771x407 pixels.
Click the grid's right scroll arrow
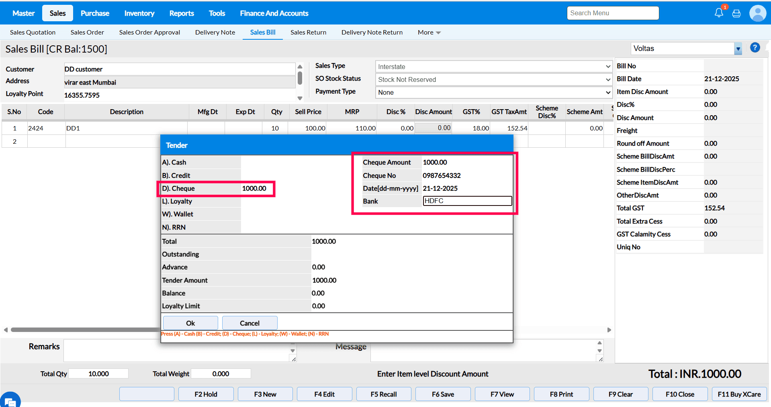609,330
